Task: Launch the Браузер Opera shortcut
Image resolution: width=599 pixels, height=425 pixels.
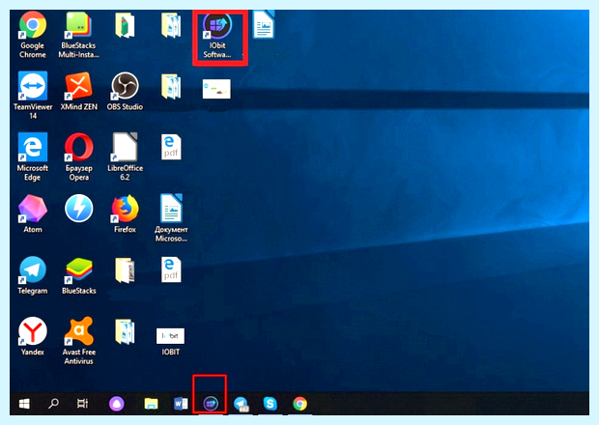Action: [78, 156]
